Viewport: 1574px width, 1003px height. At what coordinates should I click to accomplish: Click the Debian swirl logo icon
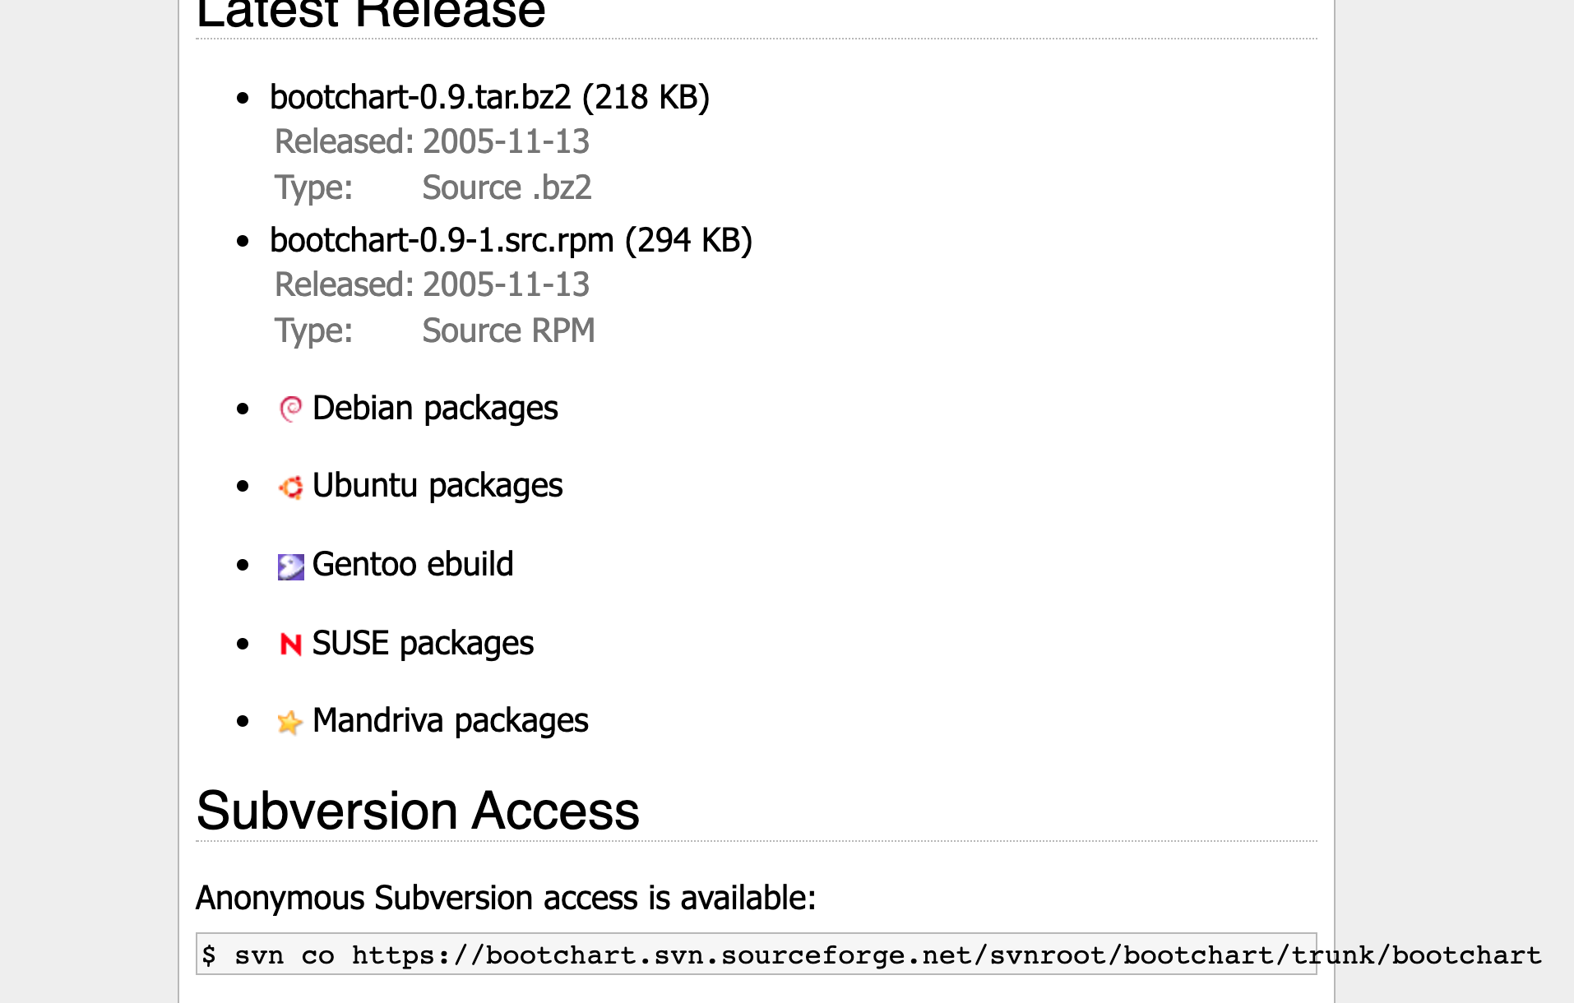(x=290, y=409)
